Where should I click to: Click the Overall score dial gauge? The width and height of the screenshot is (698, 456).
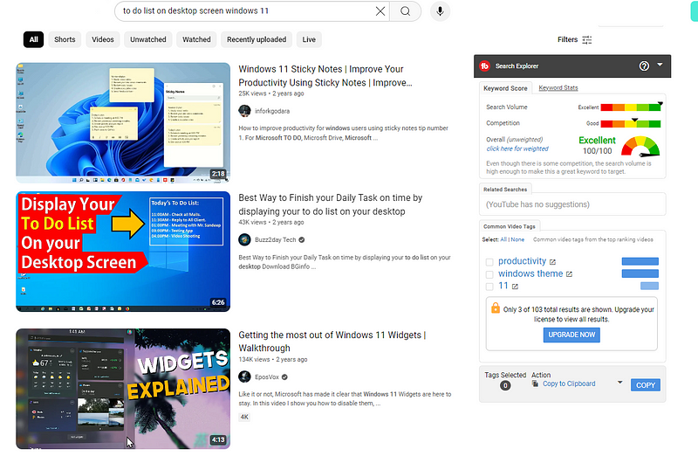click(x=640, y=146)
